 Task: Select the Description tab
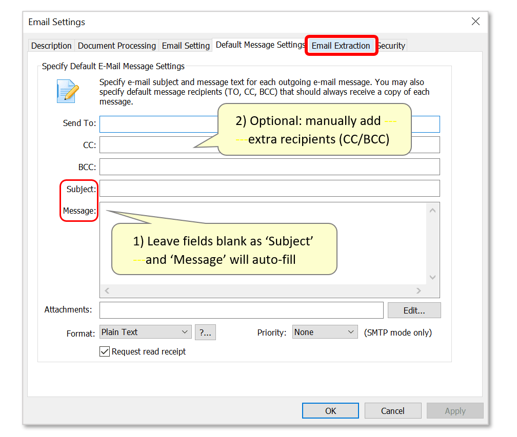[x=51, y=46]
